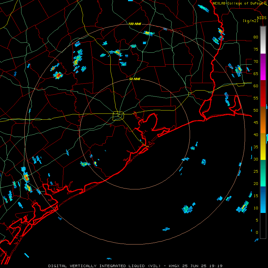Click the 15 value on the legend
The height and width of the screenshot is (268, 268).
[256, 196]
